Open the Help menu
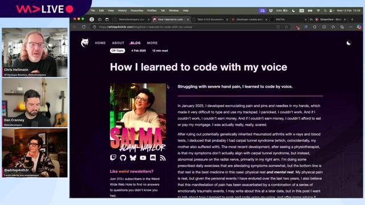Image resolution: width=365 pixels, height=205 pixels. coord(185,11)
